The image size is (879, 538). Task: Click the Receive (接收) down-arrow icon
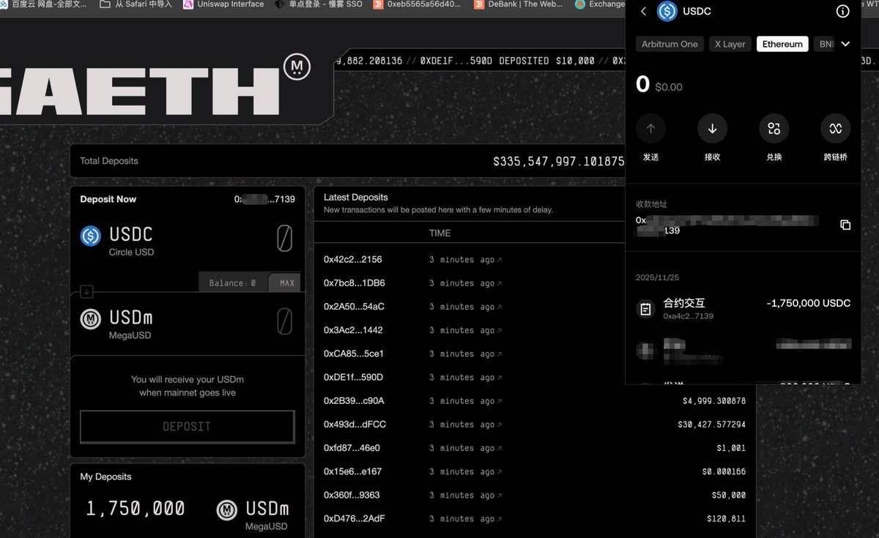[712, 129]
